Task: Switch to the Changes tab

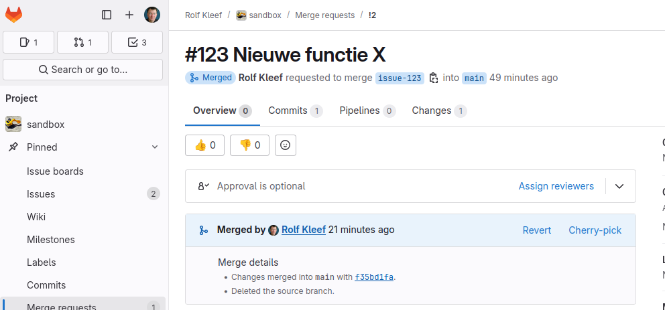Action: pyautogui.click(x=439, y=111)
